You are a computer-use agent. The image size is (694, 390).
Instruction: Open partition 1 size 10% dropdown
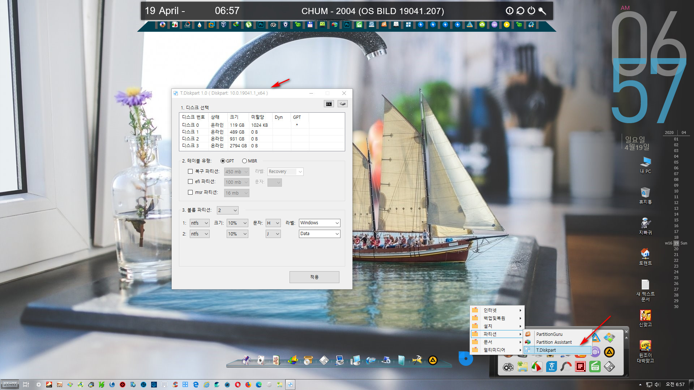click(237, 223)
